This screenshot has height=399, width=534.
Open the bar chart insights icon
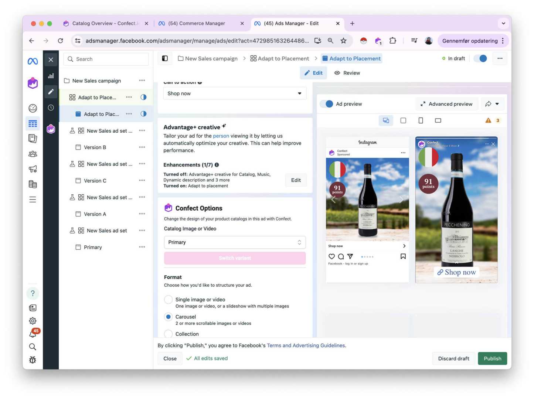pyautogui.click(x=51, y=76)
